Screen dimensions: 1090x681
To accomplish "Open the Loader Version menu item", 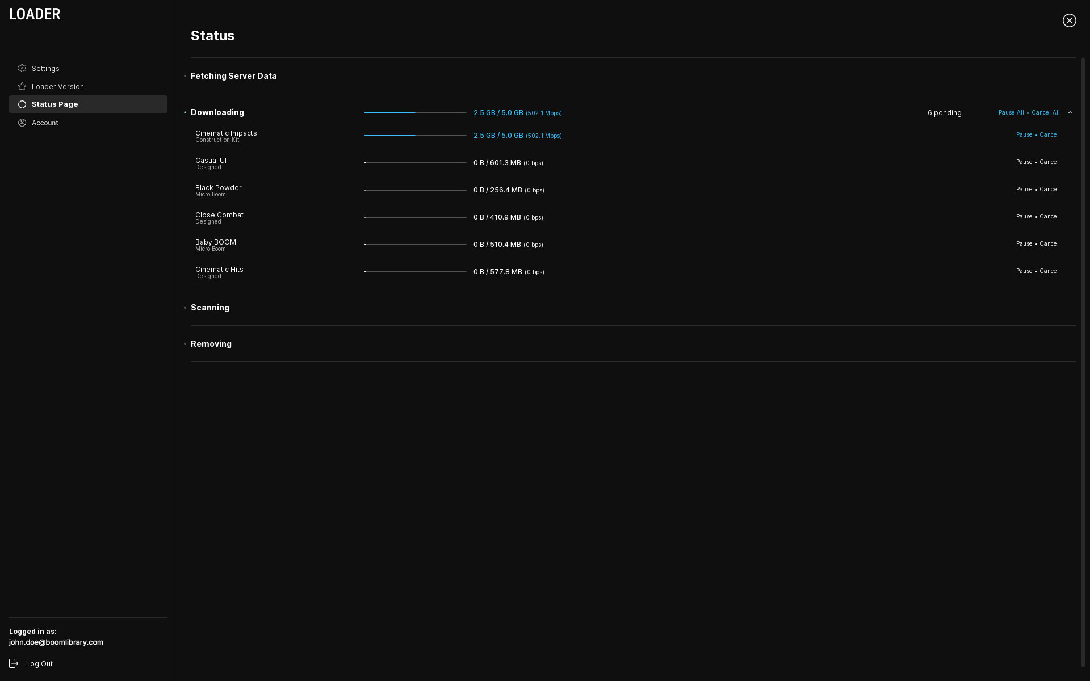I will (x=58, y=86).
